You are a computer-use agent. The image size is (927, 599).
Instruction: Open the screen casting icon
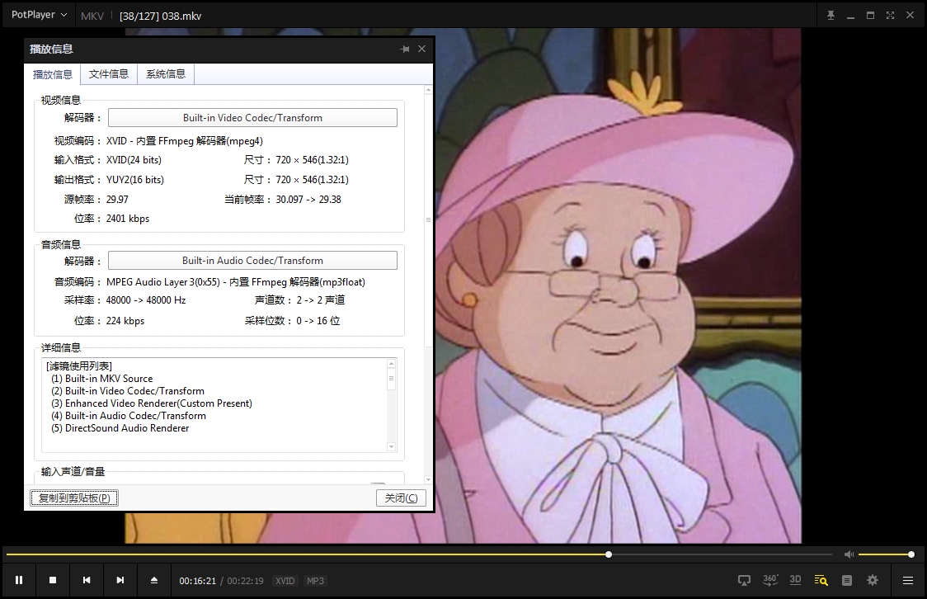click(x=744, y=581)
